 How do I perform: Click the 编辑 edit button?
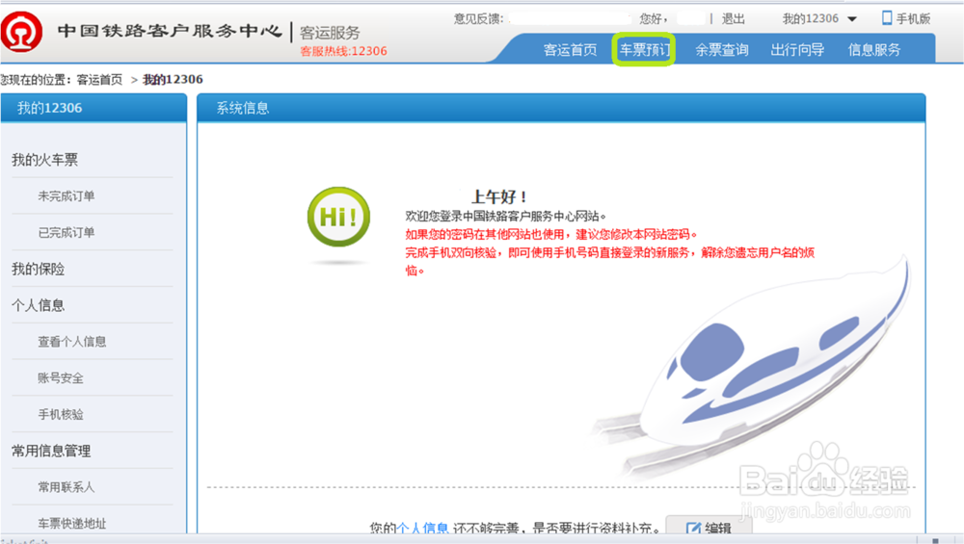click(x=709, y=527)
